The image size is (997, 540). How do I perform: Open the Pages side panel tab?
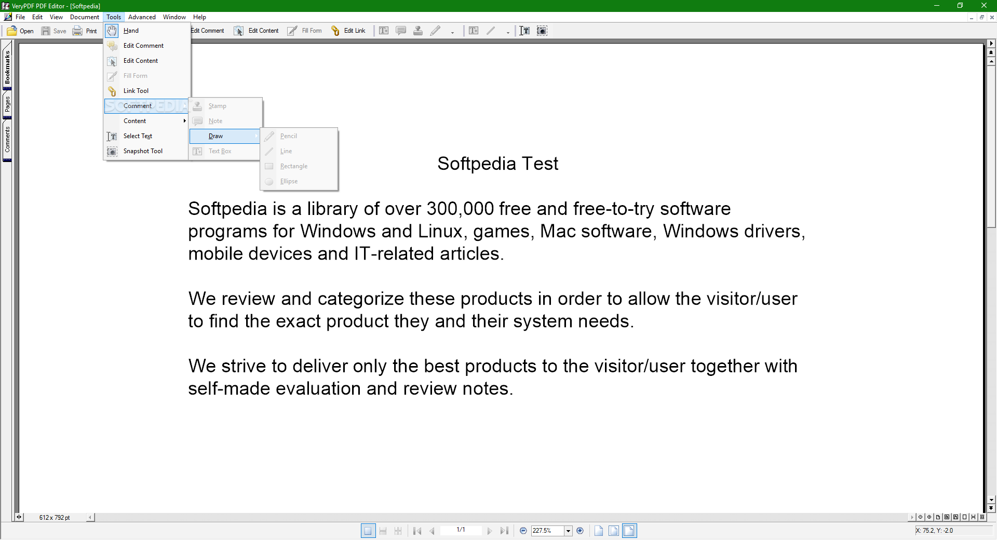(7, 104)
